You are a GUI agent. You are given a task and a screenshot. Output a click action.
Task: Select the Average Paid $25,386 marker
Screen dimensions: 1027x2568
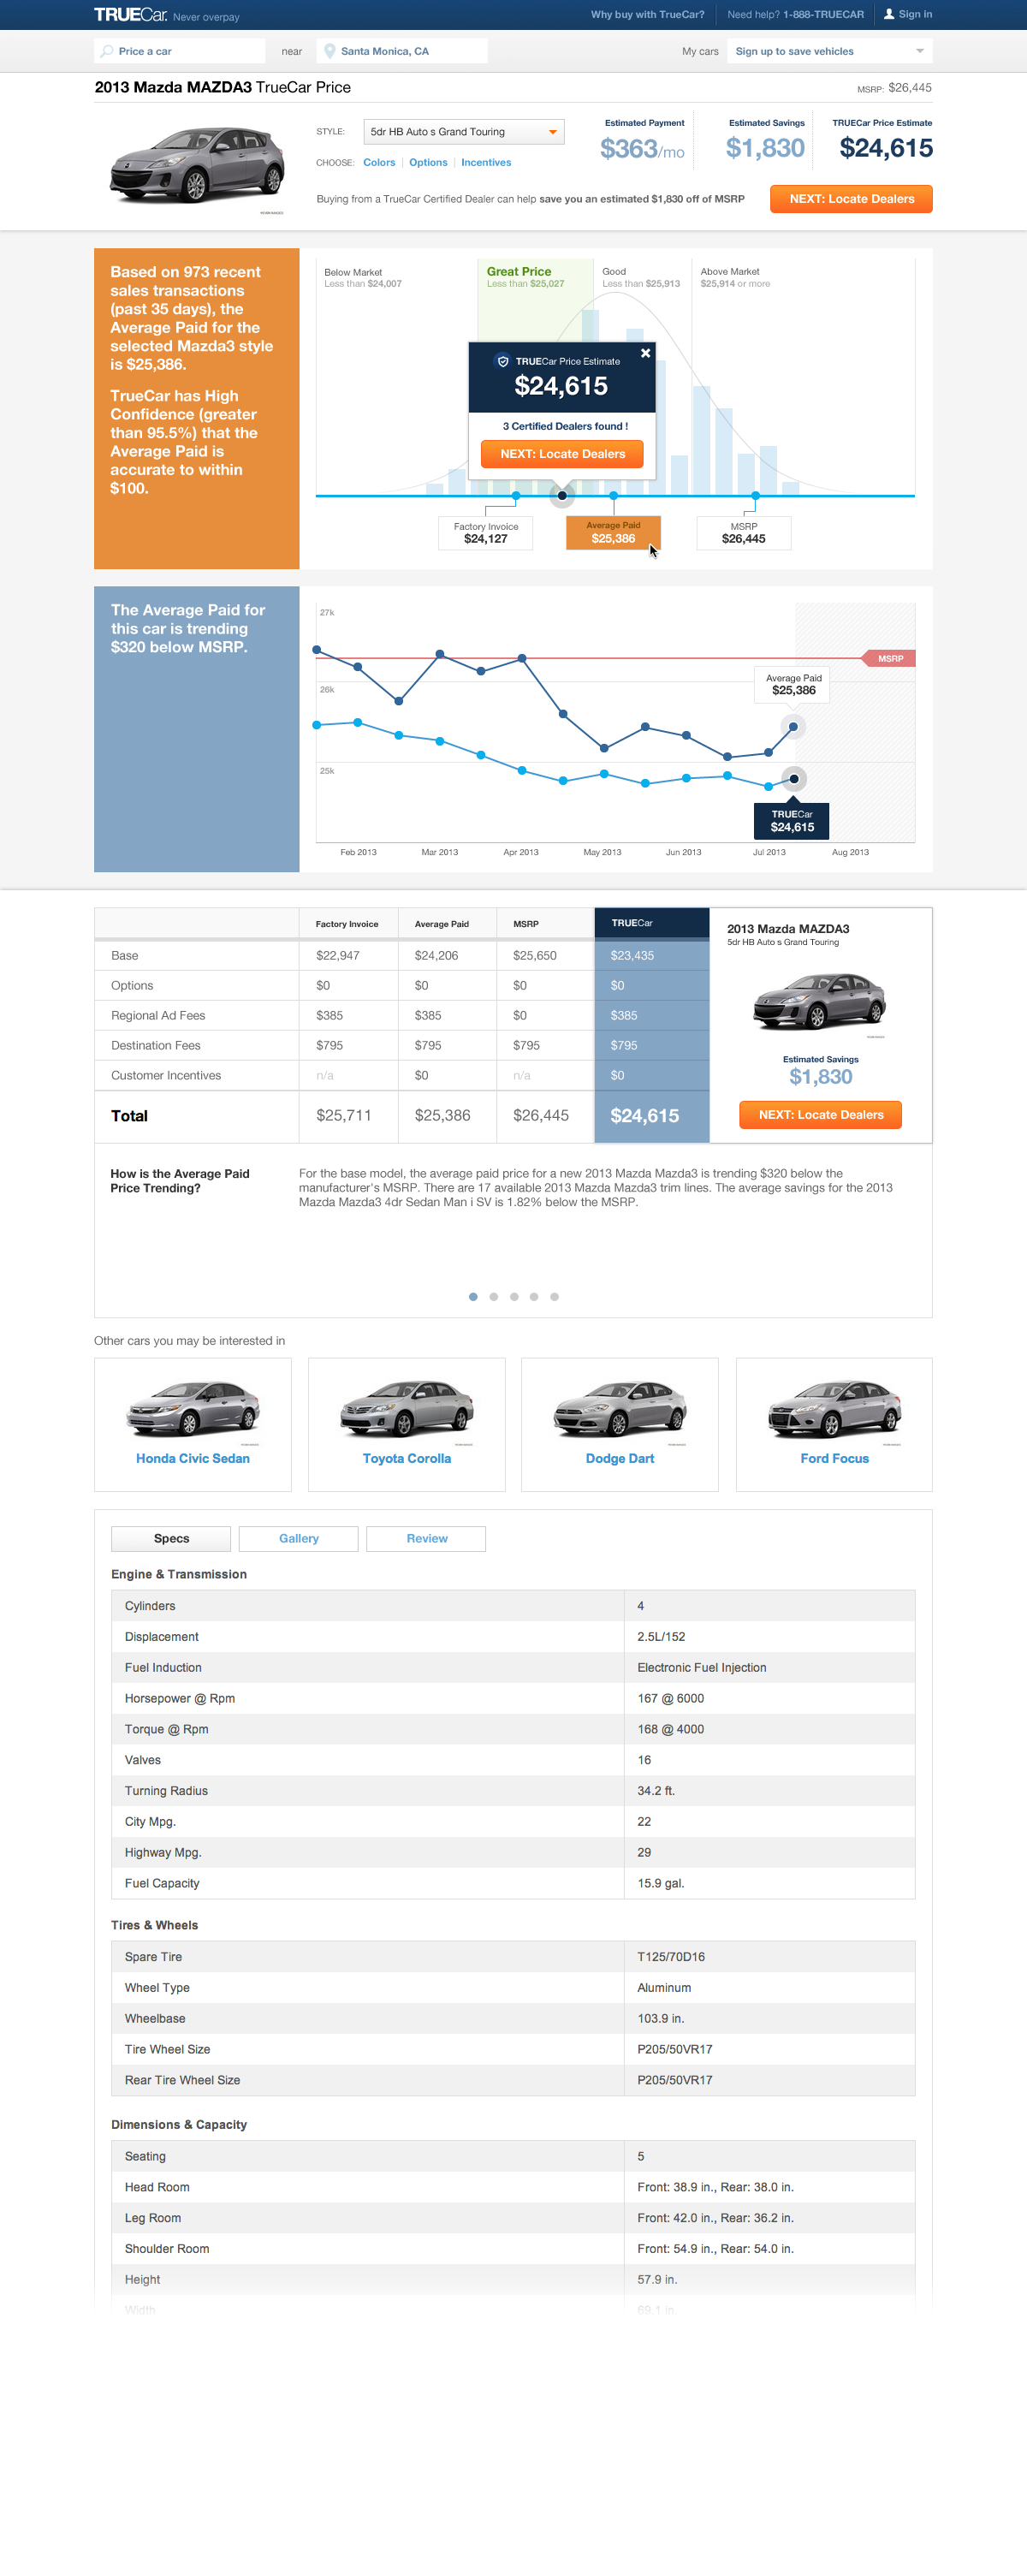(x=614, y=532)
